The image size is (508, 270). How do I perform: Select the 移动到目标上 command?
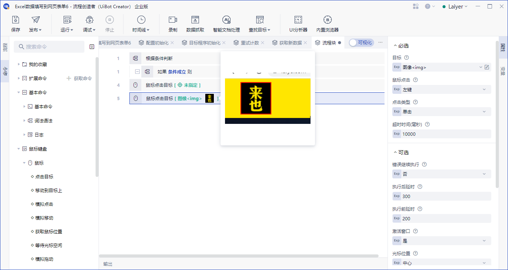(49, 191)
